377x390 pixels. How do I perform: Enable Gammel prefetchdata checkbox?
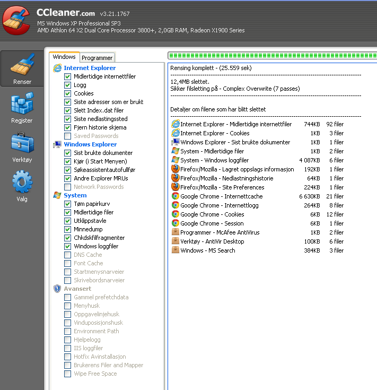[67, 298]
